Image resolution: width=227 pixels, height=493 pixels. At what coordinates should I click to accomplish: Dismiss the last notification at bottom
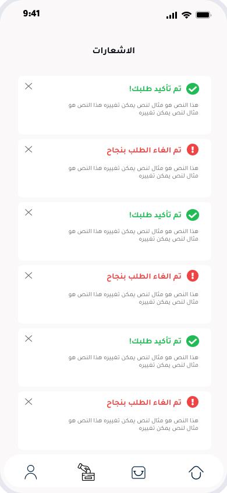29,401
